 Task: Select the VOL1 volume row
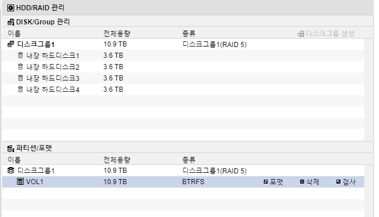183,182
